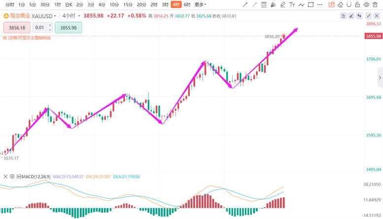Open MACD indicator settings gear
This screenshot has width=383, height=219.
(x=12, y=176)
